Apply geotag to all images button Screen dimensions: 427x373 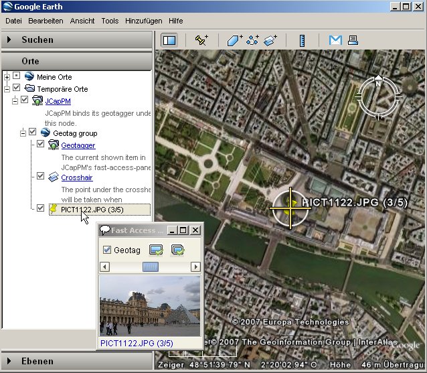(x=177, y=250)
